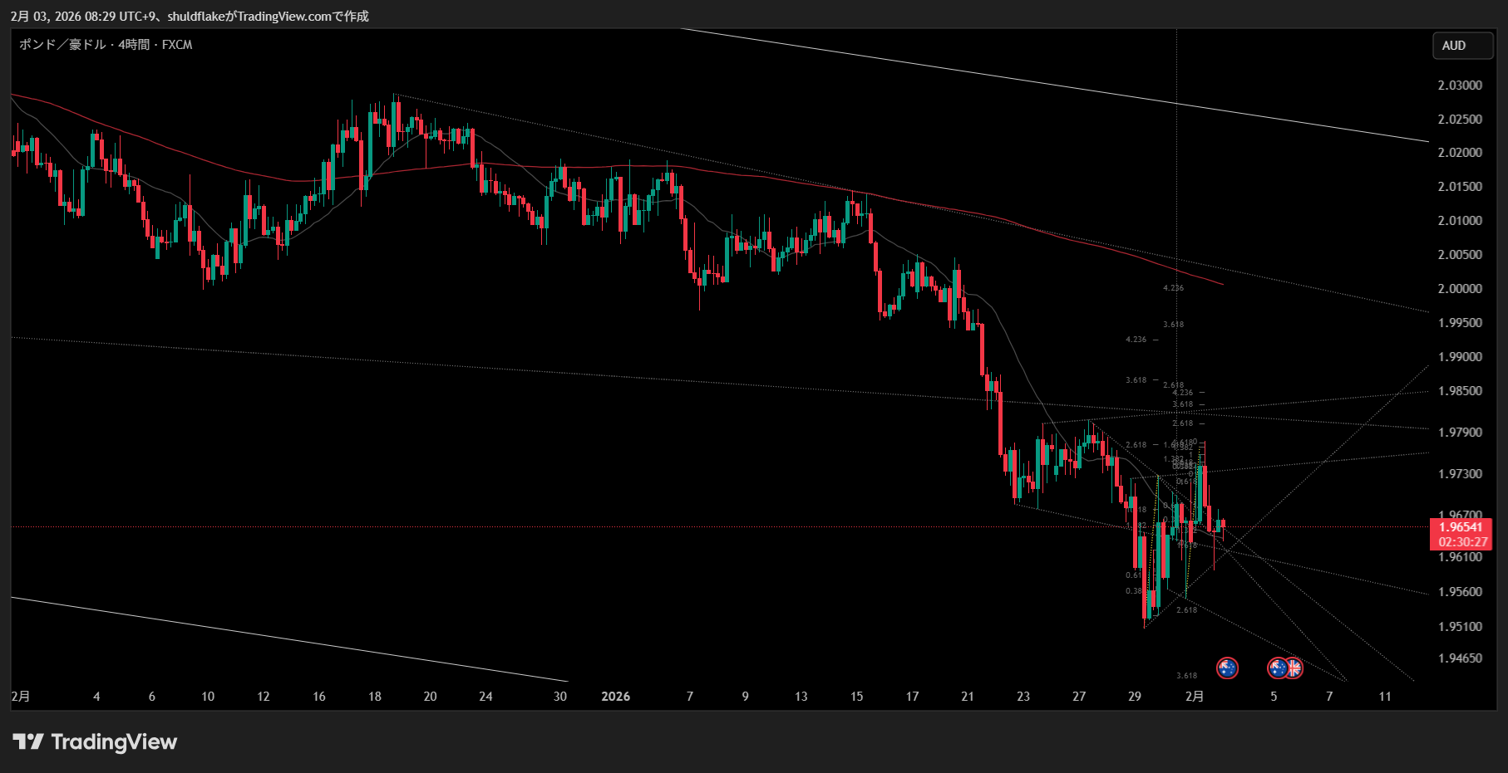Screen dimensions: 1508x773
Task: Click the 1.99000 price scale value
Action: (x=1460, y=357)
